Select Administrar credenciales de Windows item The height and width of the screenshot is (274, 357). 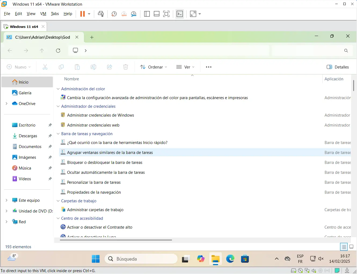(100, 115)
